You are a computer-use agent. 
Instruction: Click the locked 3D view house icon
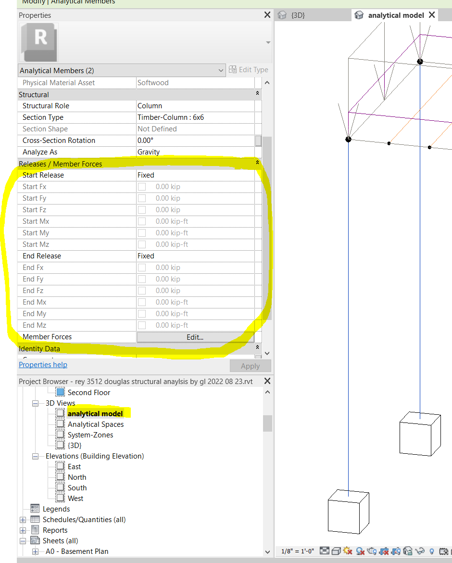pyautogui.click(x=407, y=551)
